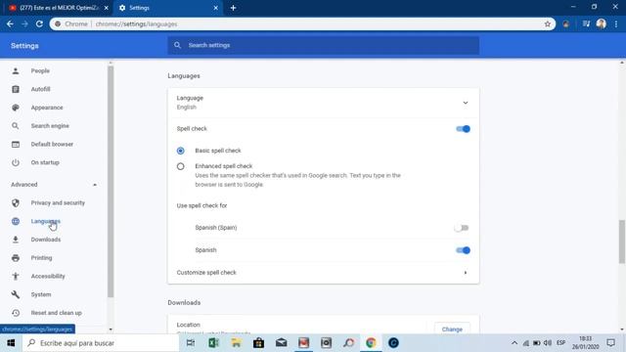
Task: Close the YouTube tab
Action: tap(107, 8)
